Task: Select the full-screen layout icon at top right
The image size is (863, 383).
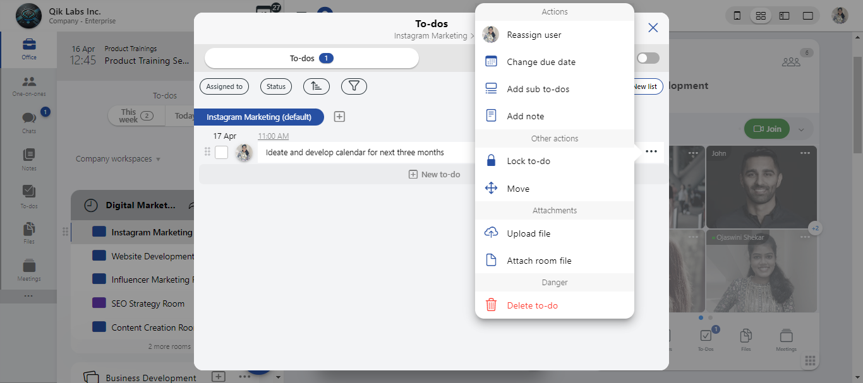Action: point(807,15)
